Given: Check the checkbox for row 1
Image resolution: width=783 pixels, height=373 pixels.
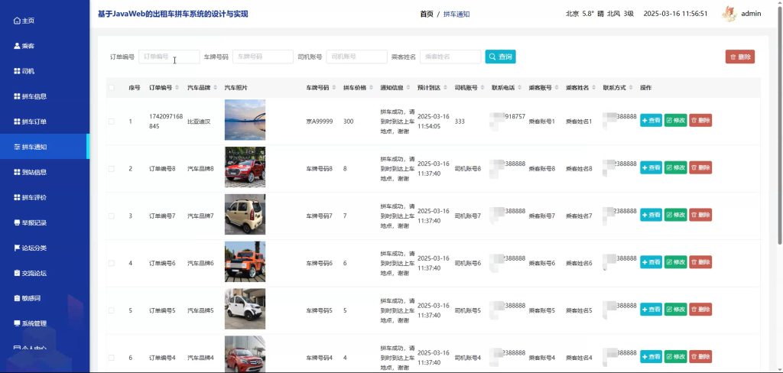Looking at the screenshot, I should click(112, 122).
